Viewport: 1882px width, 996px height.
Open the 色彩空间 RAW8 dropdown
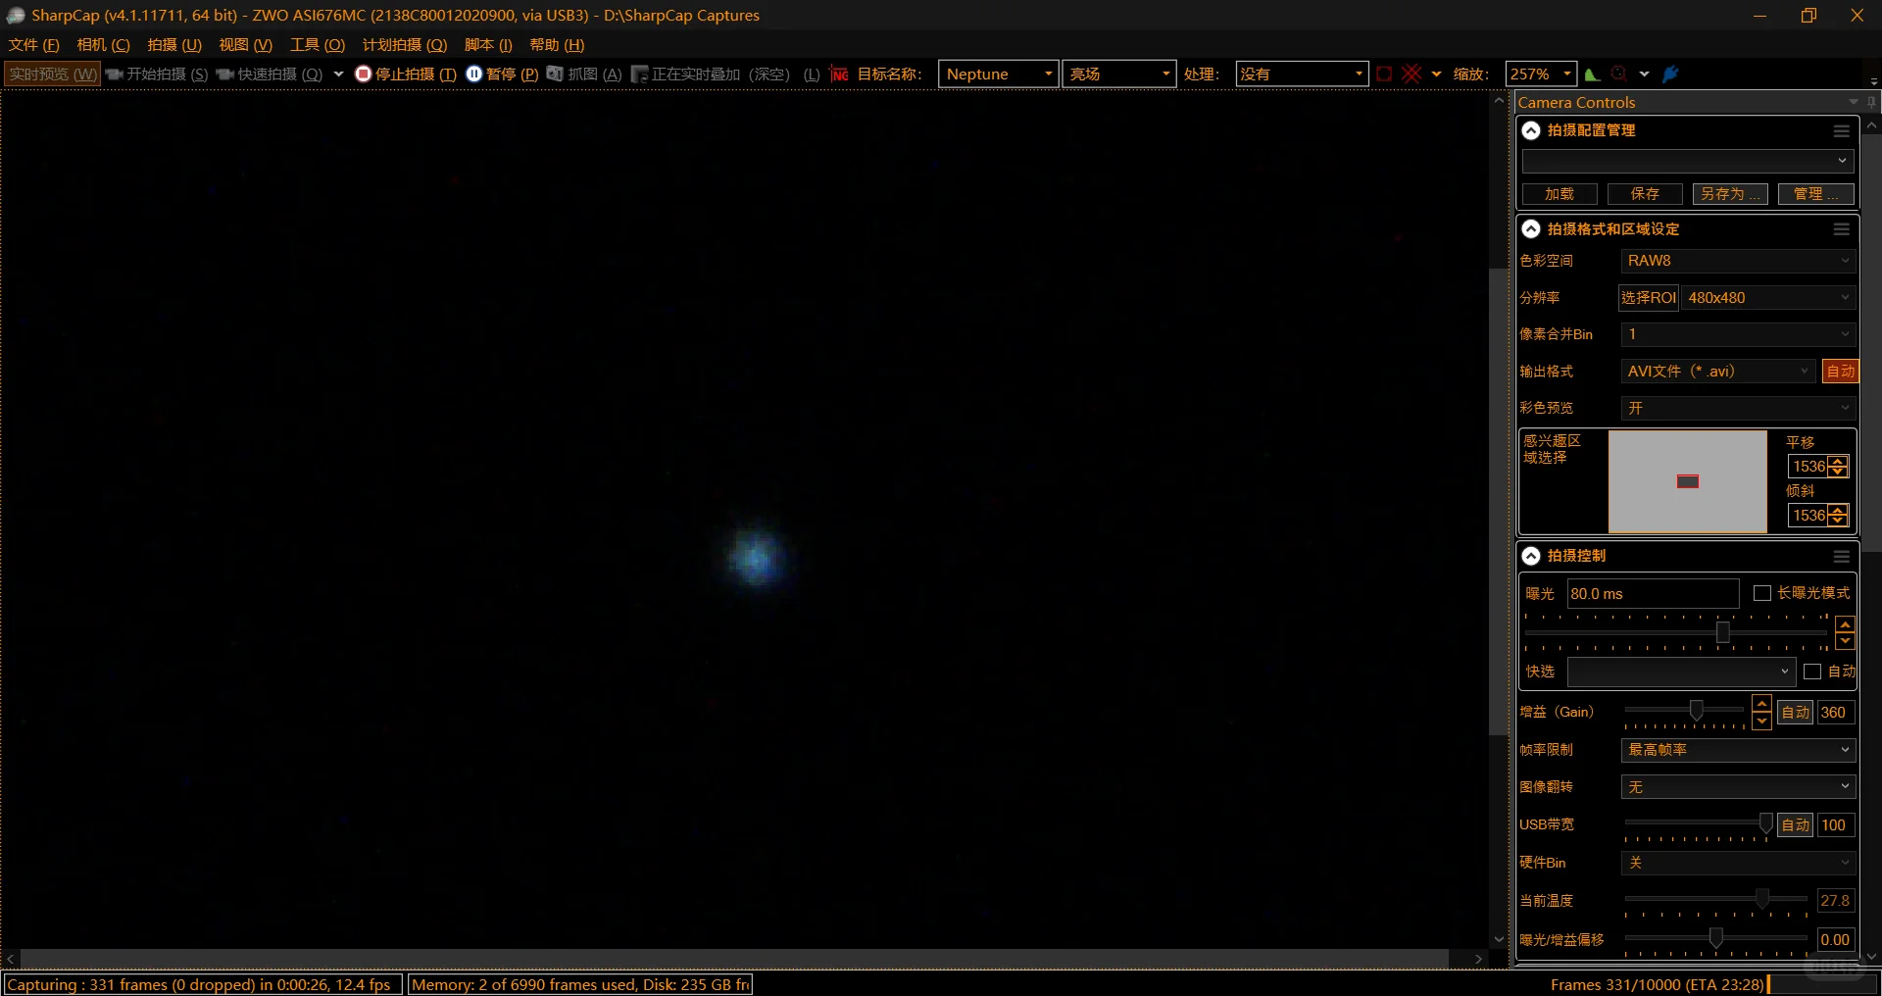pos(1738,261)
